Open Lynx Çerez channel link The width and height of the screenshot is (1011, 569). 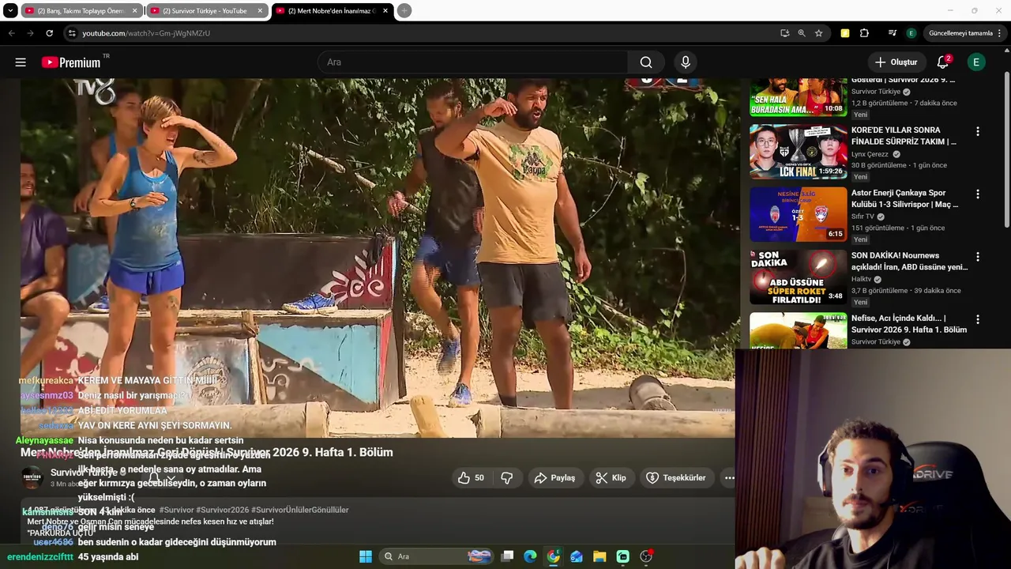point(870,154)
